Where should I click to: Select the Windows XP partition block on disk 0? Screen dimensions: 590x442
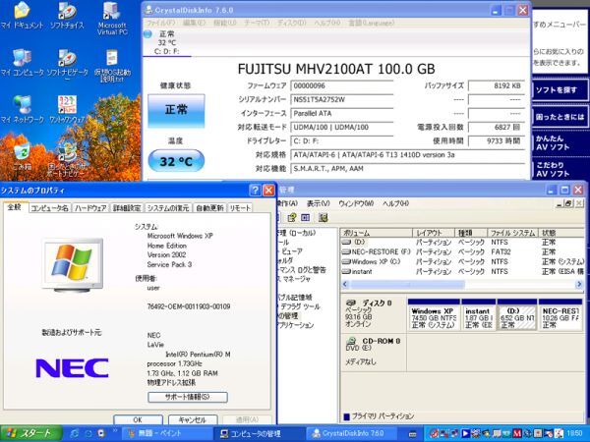(x=434, y=315)
